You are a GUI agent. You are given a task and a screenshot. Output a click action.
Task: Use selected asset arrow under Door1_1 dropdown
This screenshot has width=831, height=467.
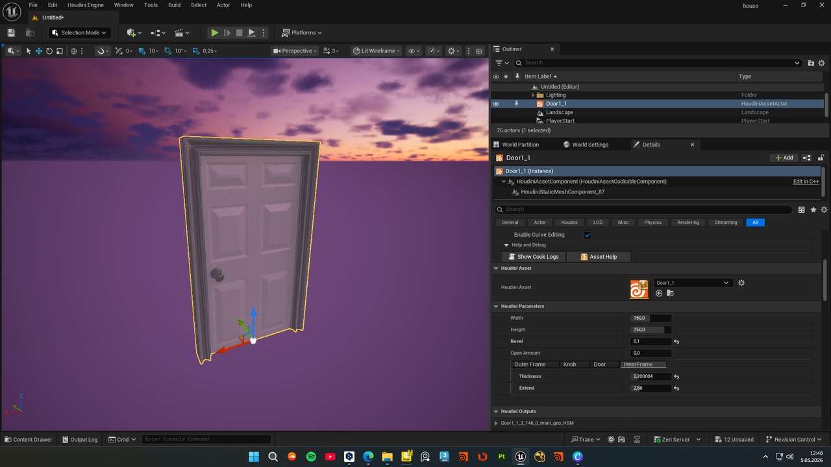click(659, 293)
